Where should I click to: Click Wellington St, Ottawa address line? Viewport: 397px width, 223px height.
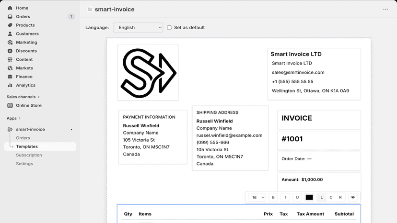click(310, 91)
